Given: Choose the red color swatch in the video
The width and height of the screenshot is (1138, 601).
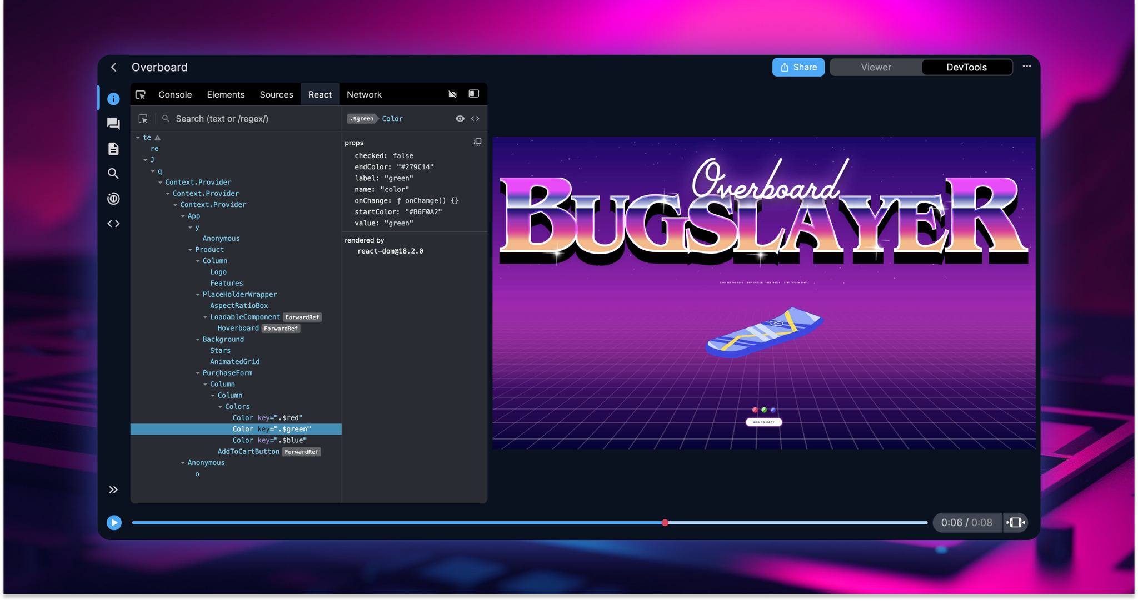Looking at the screenshot, I should pos(755,410).
